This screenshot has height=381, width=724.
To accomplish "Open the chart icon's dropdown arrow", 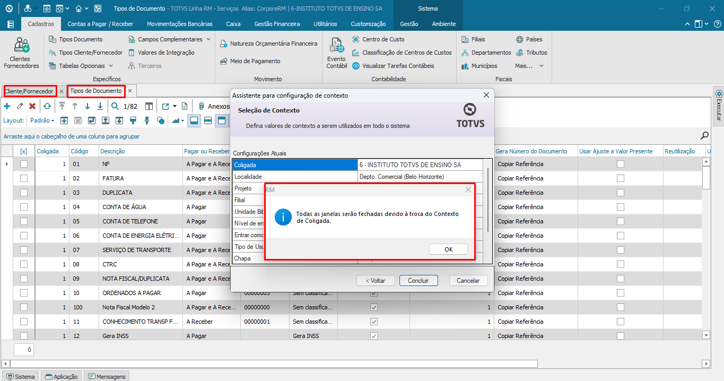I will [x=183, y=120].
